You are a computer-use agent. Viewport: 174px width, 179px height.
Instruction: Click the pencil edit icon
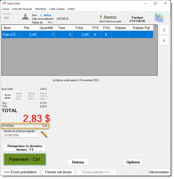click(44, 134)
